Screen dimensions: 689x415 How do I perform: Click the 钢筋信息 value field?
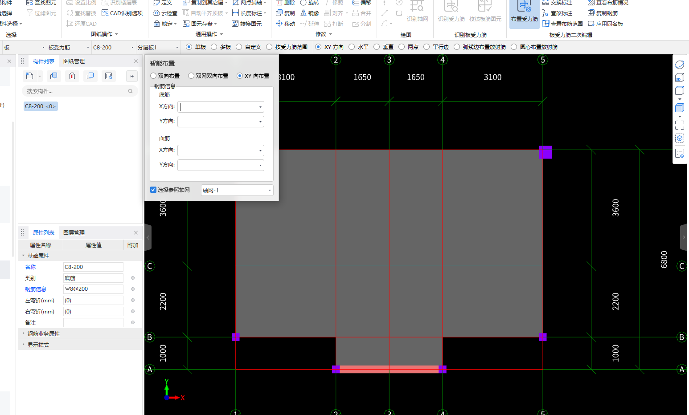[x=93, y=289]
